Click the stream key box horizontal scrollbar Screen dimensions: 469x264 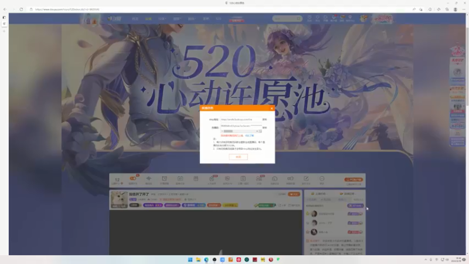(x=241, y=131)
